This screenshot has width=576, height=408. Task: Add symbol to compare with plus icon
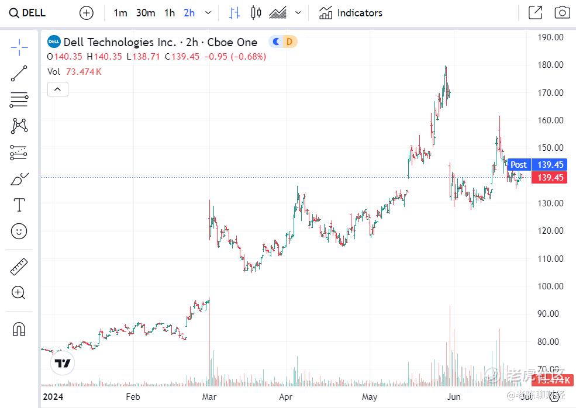point(87,13)
